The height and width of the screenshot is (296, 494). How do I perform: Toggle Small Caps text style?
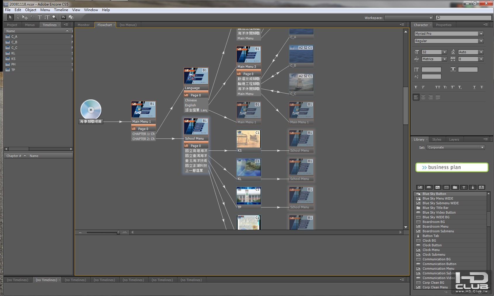[x=445, y=87]
